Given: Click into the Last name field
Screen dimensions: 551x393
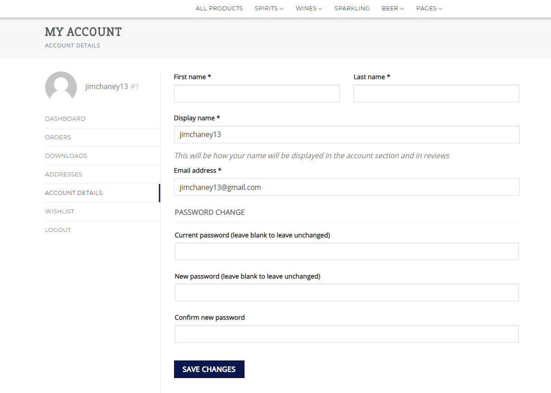Looking at the screenshot, I should pos(435,93).
